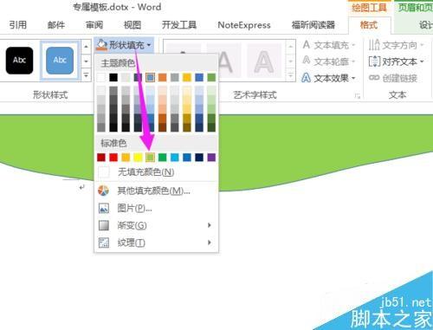
Task: Pick the green theme color swatch
Action: click(x=211, y=77)
